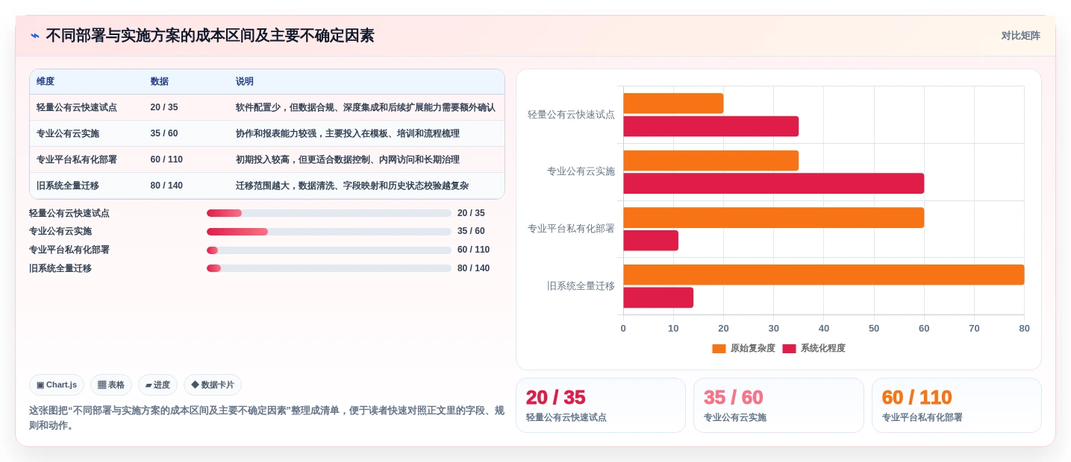Click the title 不同部署与实施方案的成本区间
The width and height of the screenshot is (1071, 462).
(x=210, y=36)
